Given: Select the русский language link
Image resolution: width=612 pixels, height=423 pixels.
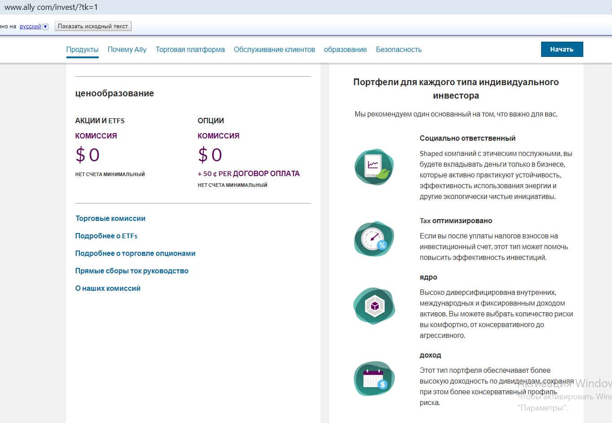Looking at the screenshot, I should pos(30,26).
